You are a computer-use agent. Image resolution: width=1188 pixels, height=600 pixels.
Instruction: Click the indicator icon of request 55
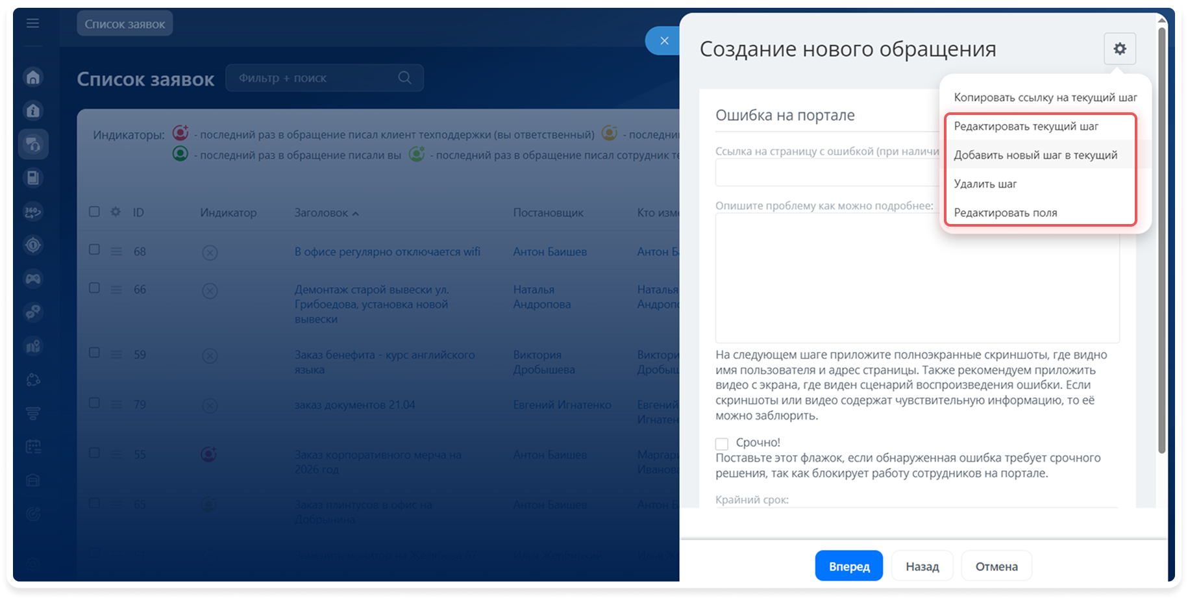click(x=208, y=455)
